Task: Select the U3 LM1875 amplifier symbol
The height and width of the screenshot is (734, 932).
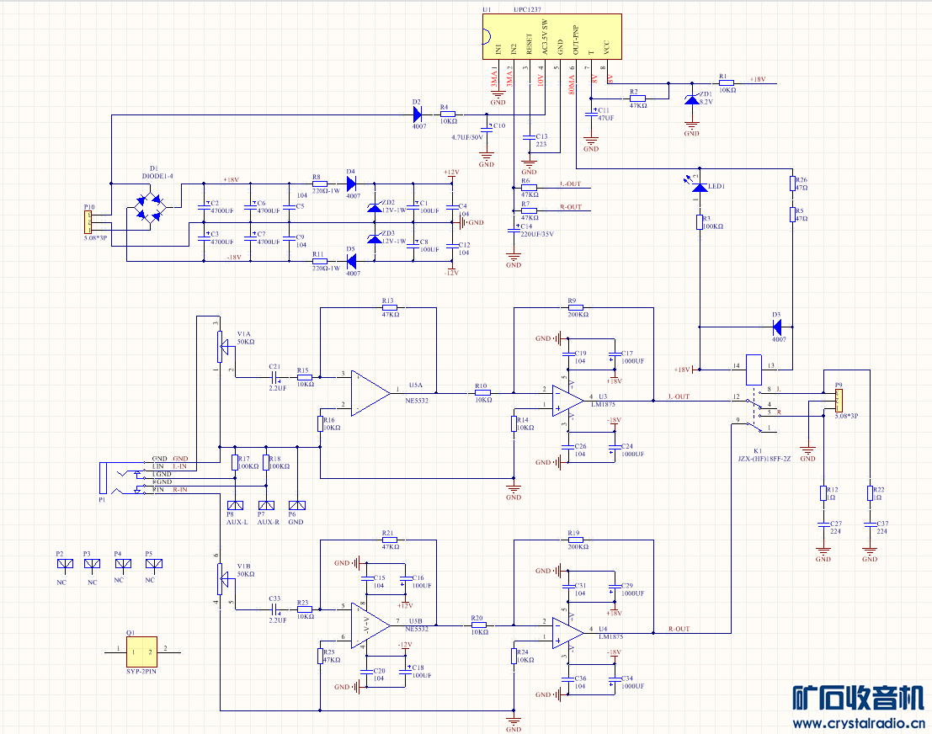Action: [x=568, y=401]
